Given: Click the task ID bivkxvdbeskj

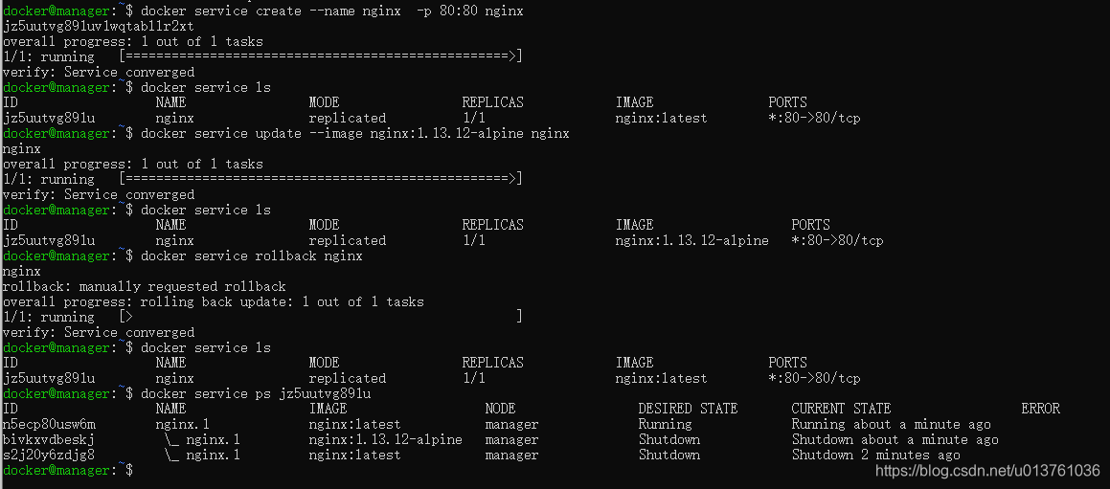Looking at the screenshot, I should click(49, 439).
